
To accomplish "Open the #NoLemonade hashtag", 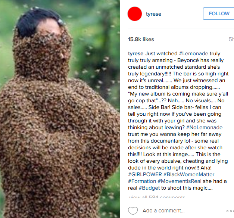I will [x=204, y=127].
